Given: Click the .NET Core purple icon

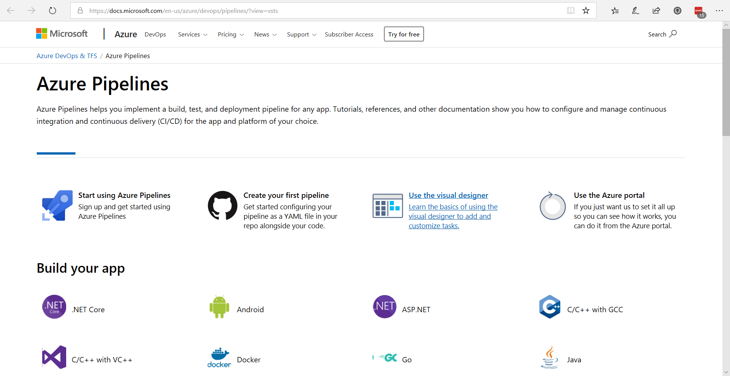Looking at the screenshot, I should coord(54,307).
